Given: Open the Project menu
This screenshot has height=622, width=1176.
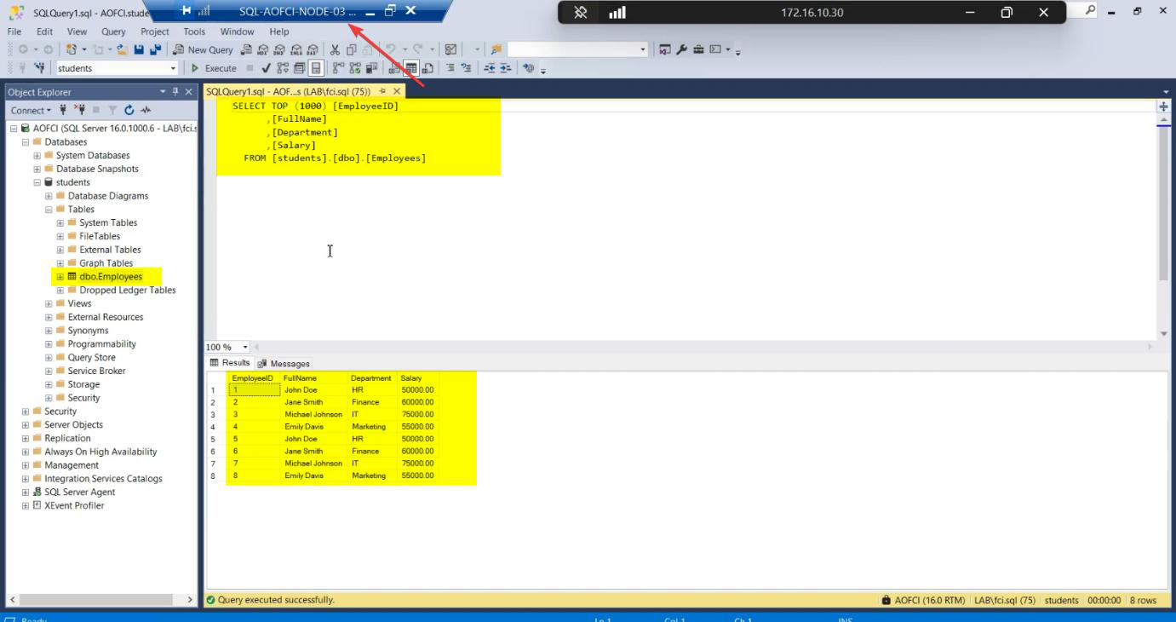Looking at the screenshot, I should pos(155,32).
